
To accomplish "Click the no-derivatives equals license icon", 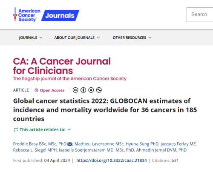I will point(91,90).
